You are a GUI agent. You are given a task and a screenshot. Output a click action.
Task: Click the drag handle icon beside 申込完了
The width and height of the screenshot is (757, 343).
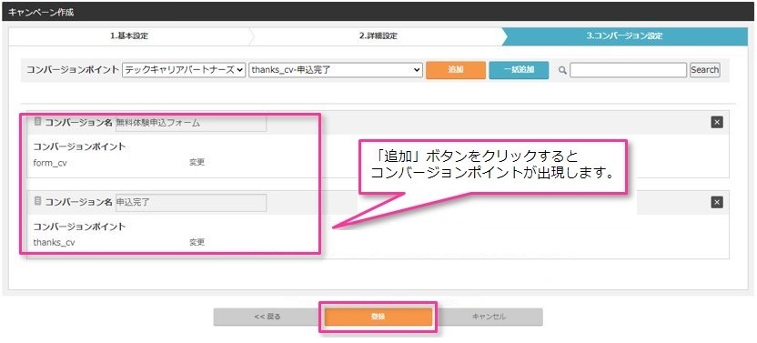pyautogui.click(x=37, y=201)
